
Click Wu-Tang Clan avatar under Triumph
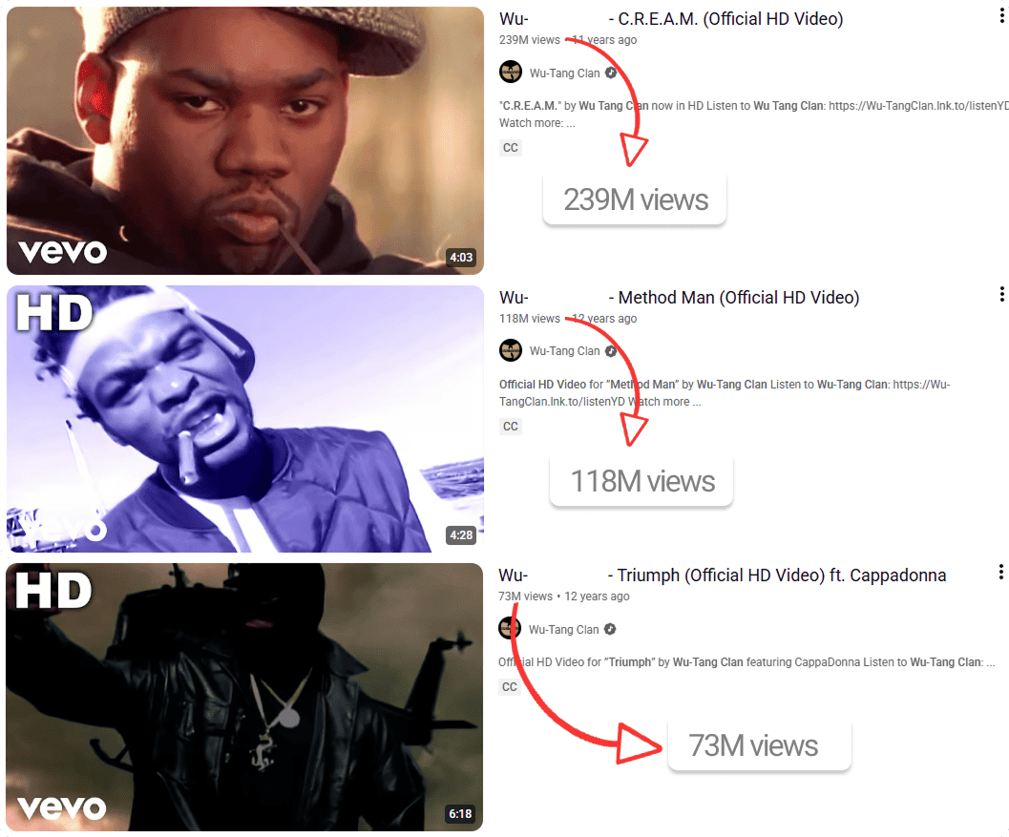click(x=510, y=628)
